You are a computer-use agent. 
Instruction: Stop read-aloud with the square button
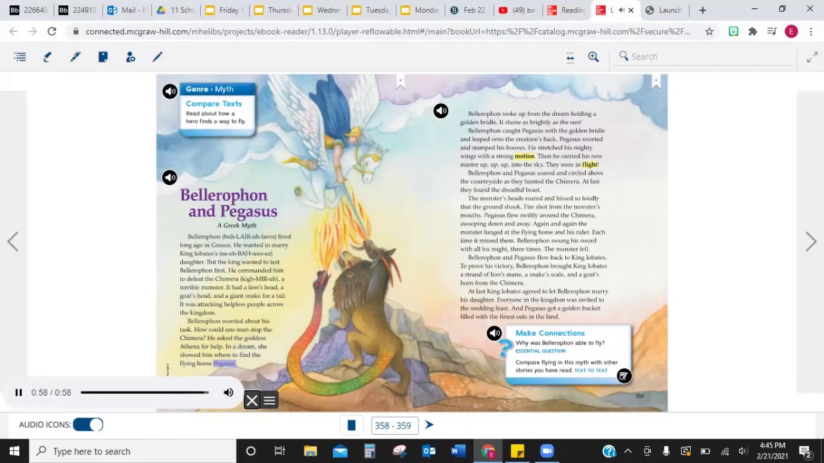(x=351, y=425)
